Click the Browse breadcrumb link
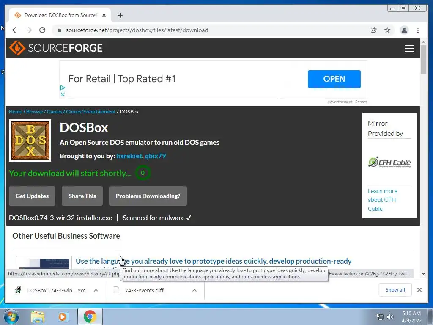 [x=35, y=112]
